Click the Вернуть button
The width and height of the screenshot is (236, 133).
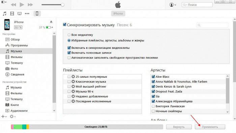coord(179,127)
